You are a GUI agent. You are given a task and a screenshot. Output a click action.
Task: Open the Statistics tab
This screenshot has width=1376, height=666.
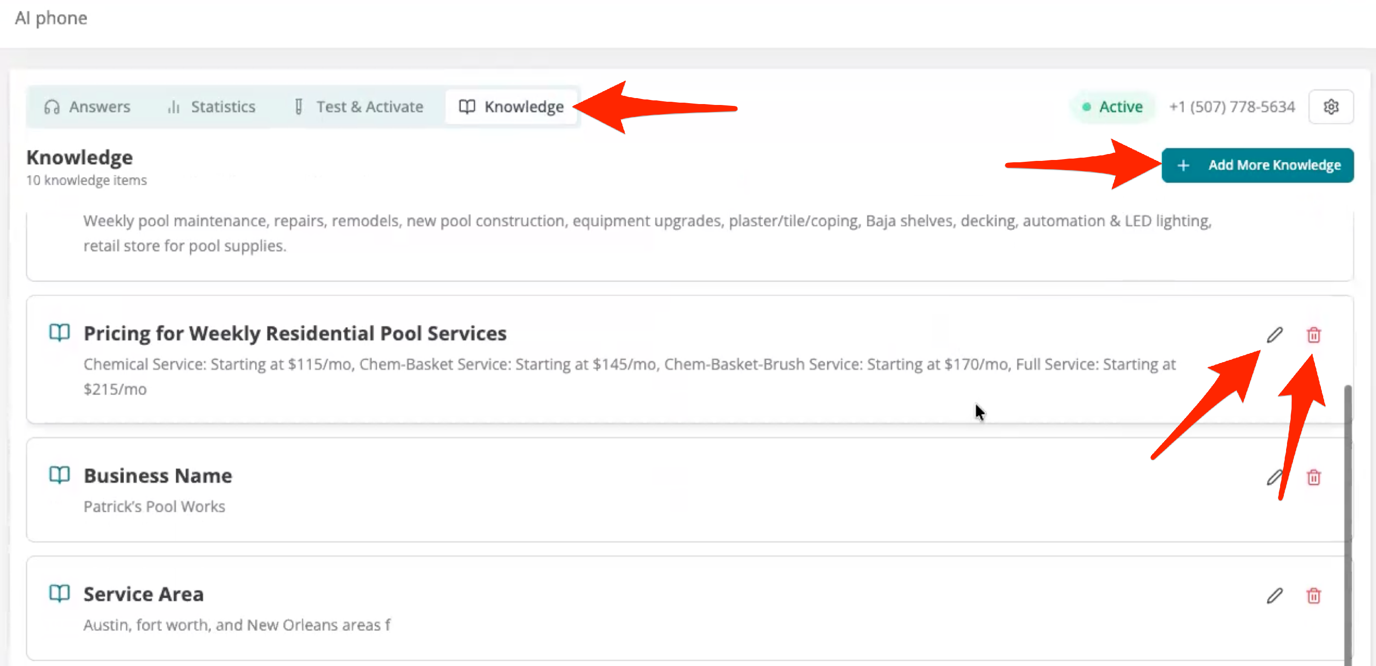coord(211,107)
